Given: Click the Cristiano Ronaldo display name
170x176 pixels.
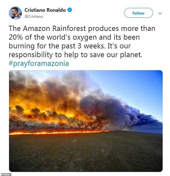Looking at the screenshot, I should [x=45, y=10].
